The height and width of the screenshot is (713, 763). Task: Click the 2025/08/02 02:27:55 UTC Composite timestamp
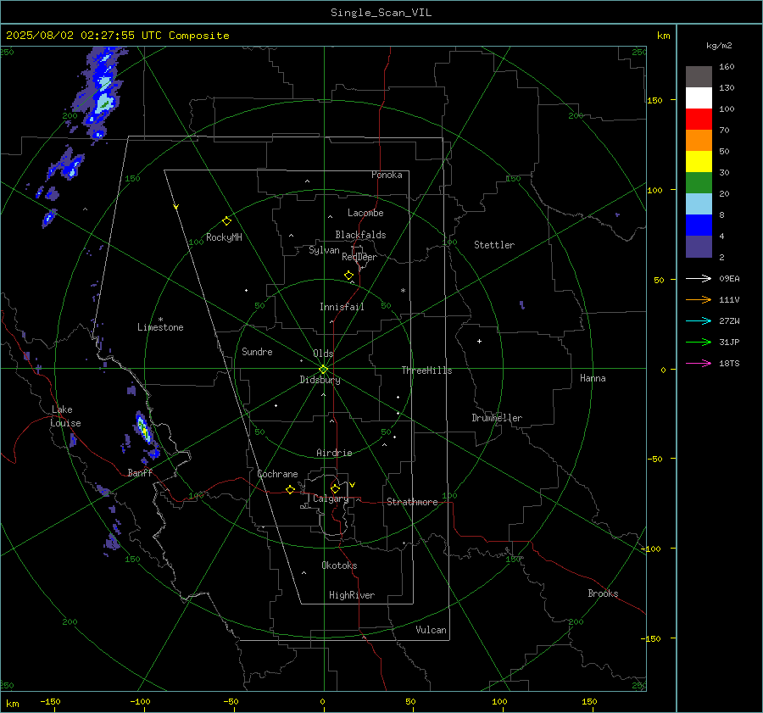point(117,36)
